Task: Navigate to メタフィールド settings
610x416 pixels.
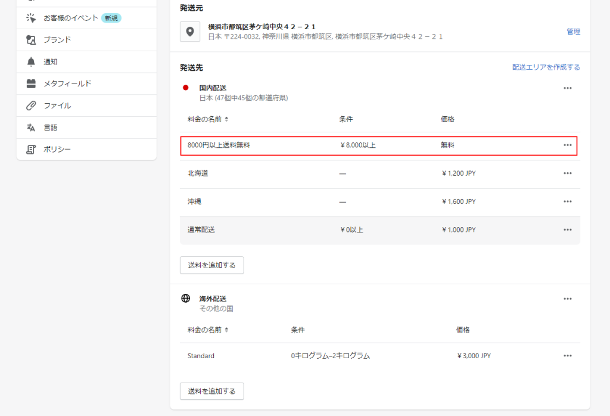Action: pyautogui.click(x=86, y=83)
